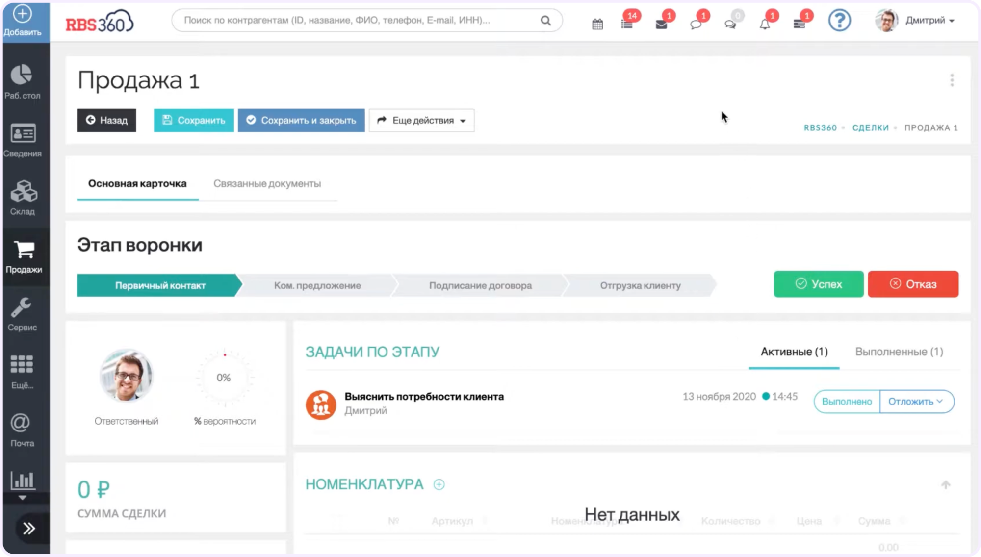
Task: Open Дмитрий user menu dropdown
Action: [930, 21]
